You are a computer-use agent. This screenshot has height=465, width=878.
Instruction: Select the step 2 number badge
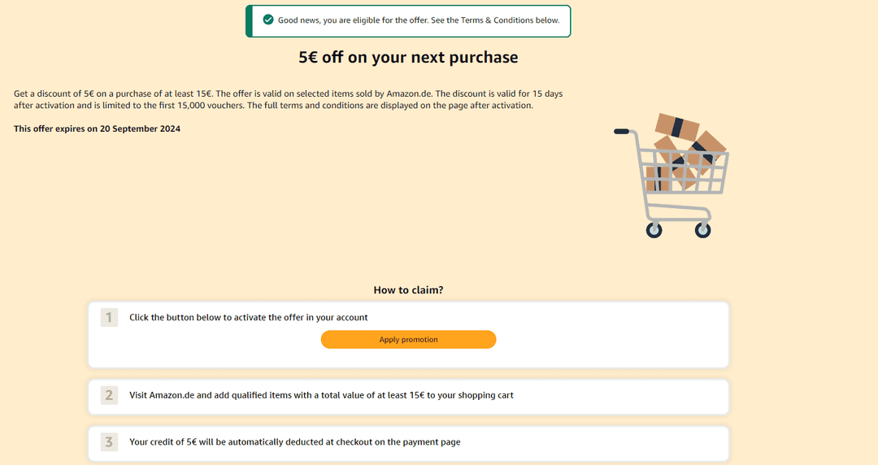pyautogui.click(x=109, y=396)
